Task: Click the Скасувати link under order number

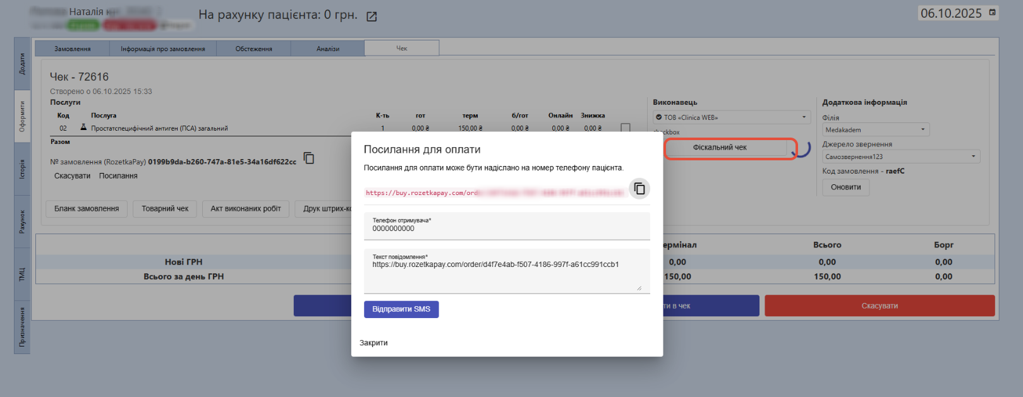Action: pos(72,176)
